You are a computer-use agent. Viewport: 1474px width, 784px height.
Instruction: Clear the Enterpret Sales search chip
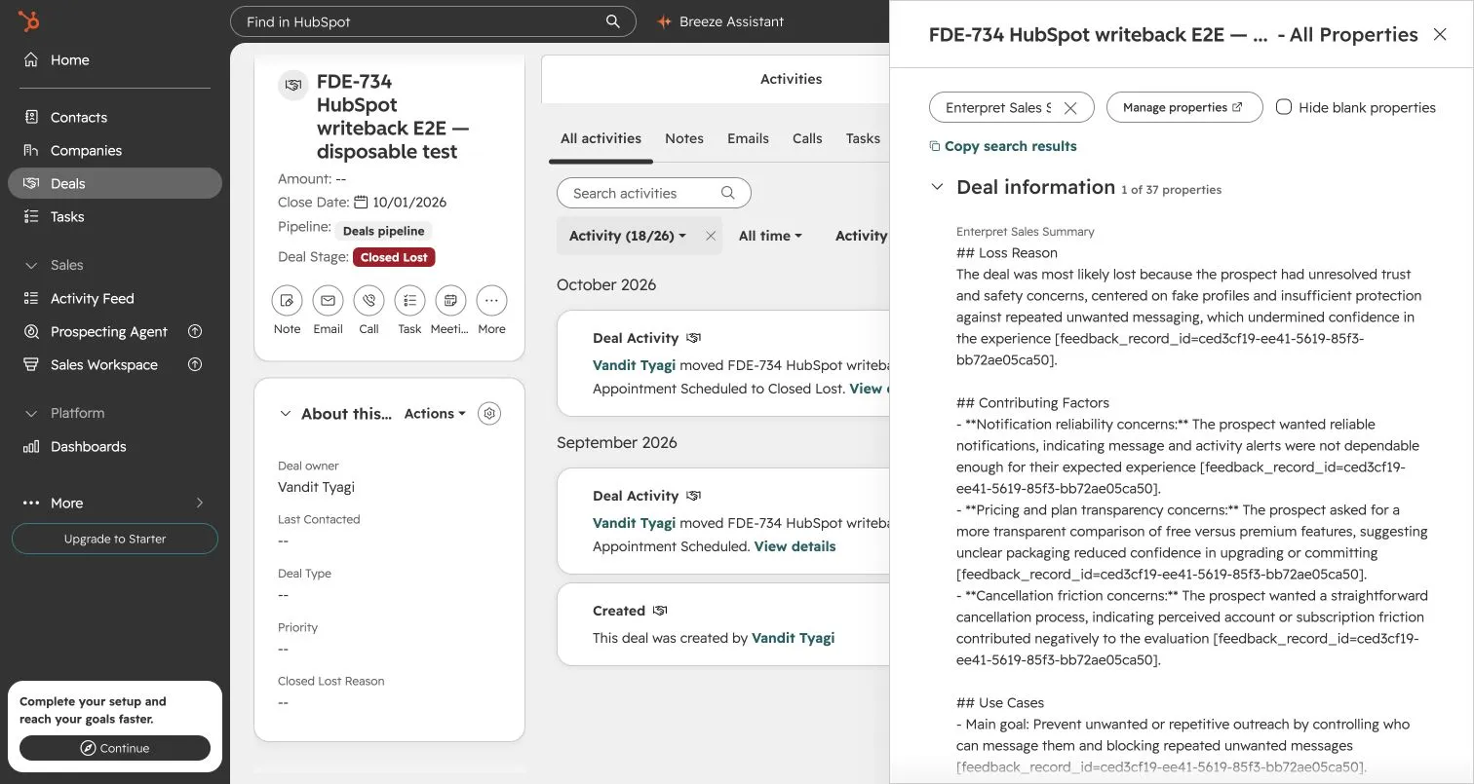pyautogui.click(x=1070, y=108)
